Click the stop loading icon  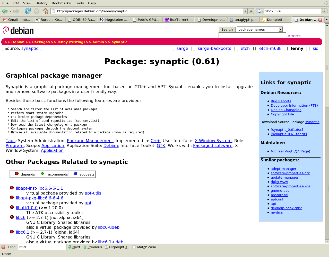(x=37, y=11)
